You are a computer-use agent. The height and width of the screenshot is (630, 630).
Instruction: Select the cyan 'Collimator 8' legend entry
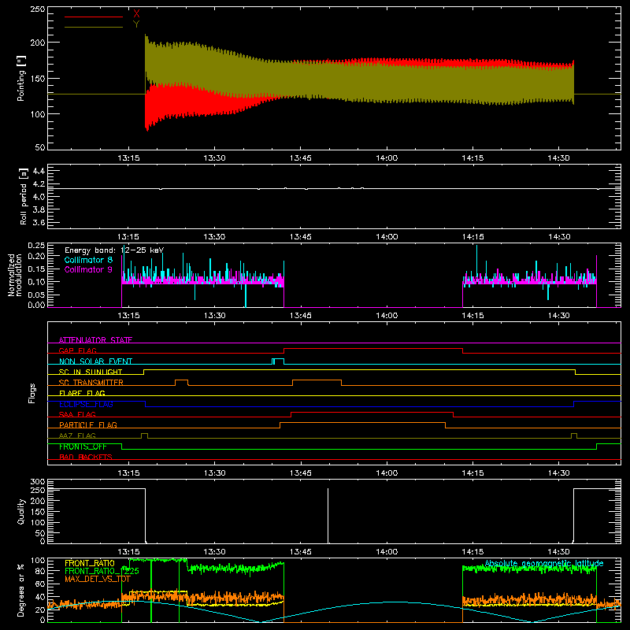(88, 260)
